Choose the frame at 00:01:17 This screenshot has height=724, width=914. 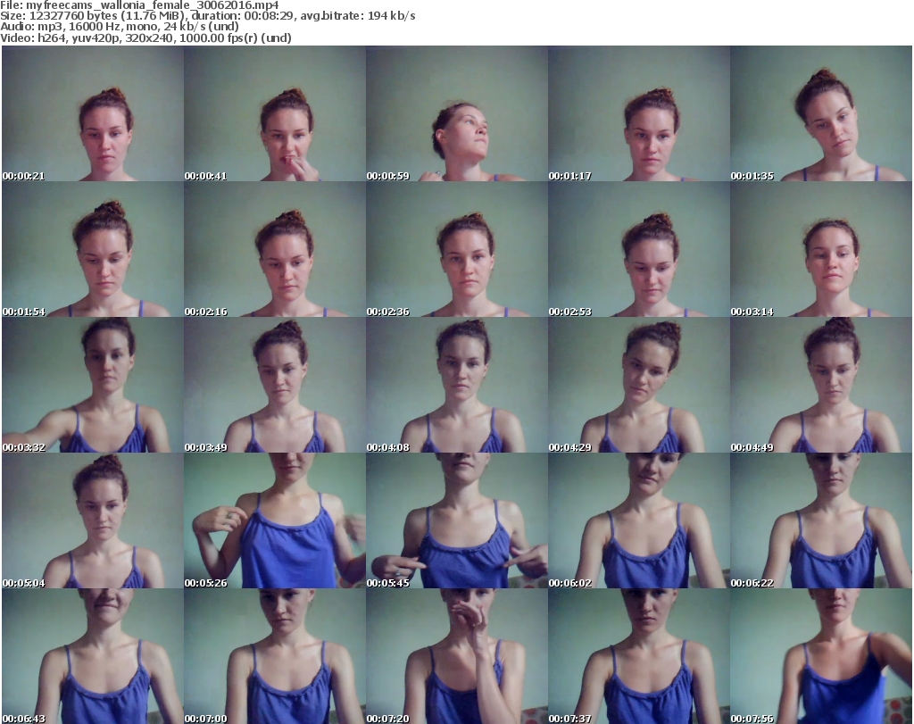[x=638, y=113]
